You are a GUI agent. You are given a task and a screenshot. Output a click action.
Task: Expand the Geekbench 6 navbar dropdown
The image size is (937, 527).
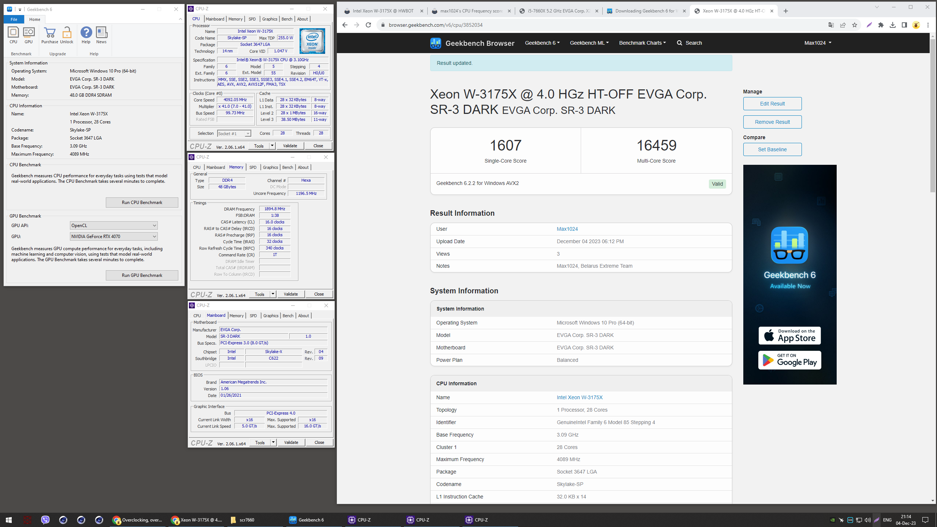542,43
